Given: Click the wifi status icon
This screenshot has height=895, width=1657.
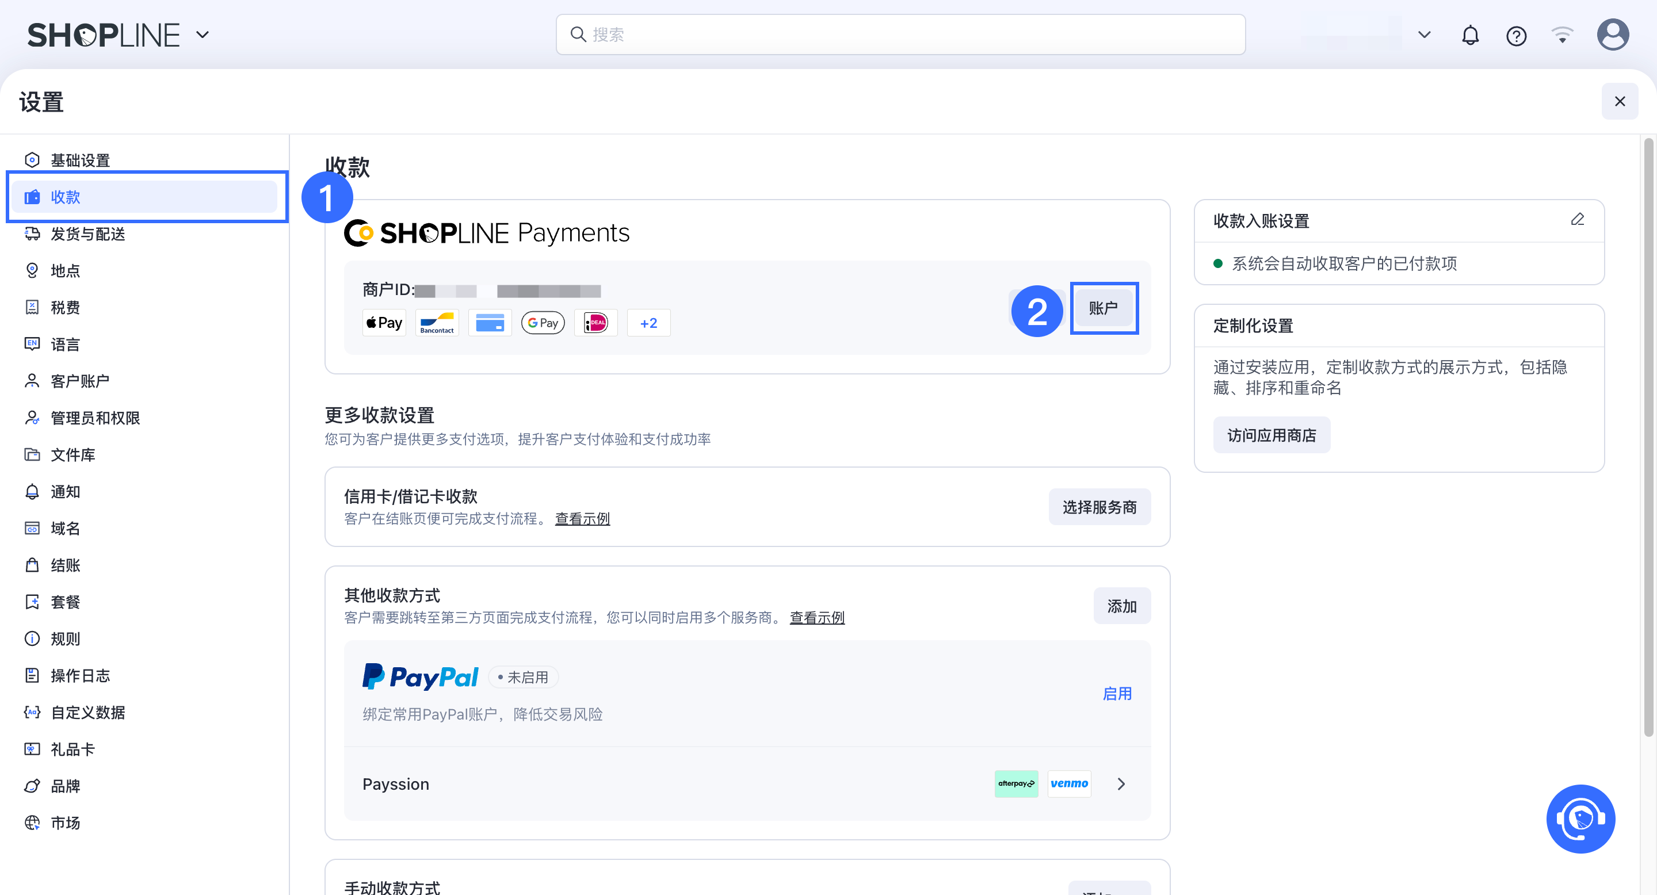Looking at the screenshot, I should [1562, 35].
